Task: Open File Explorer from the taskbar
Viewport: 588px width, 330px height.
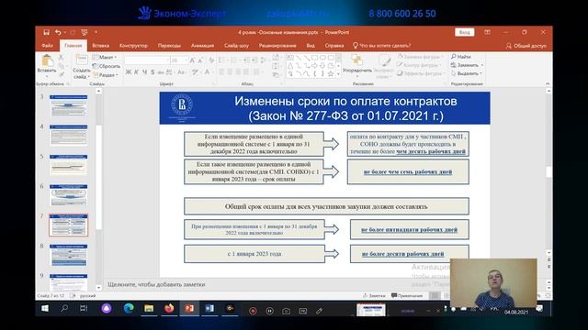Action: (149, 309)
